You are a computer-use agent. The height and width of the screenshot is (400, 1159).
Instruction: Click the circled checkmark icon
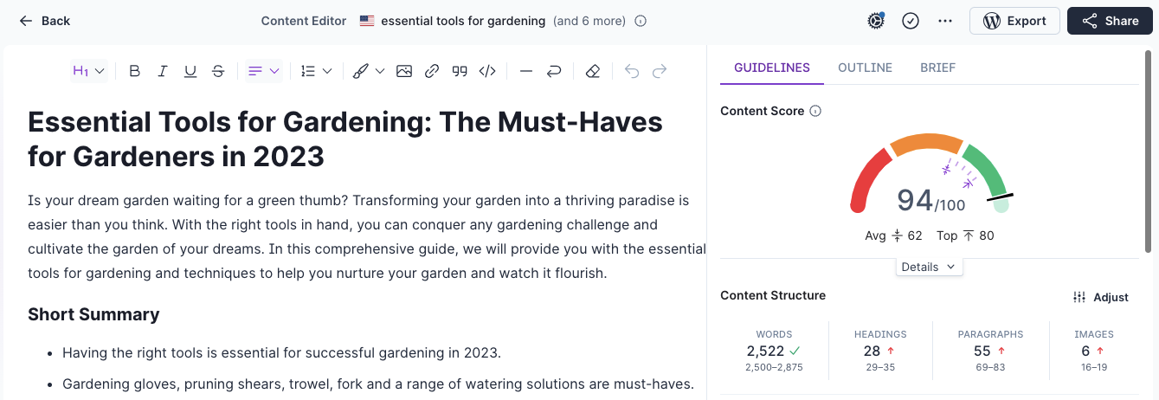tap(911, 21)
